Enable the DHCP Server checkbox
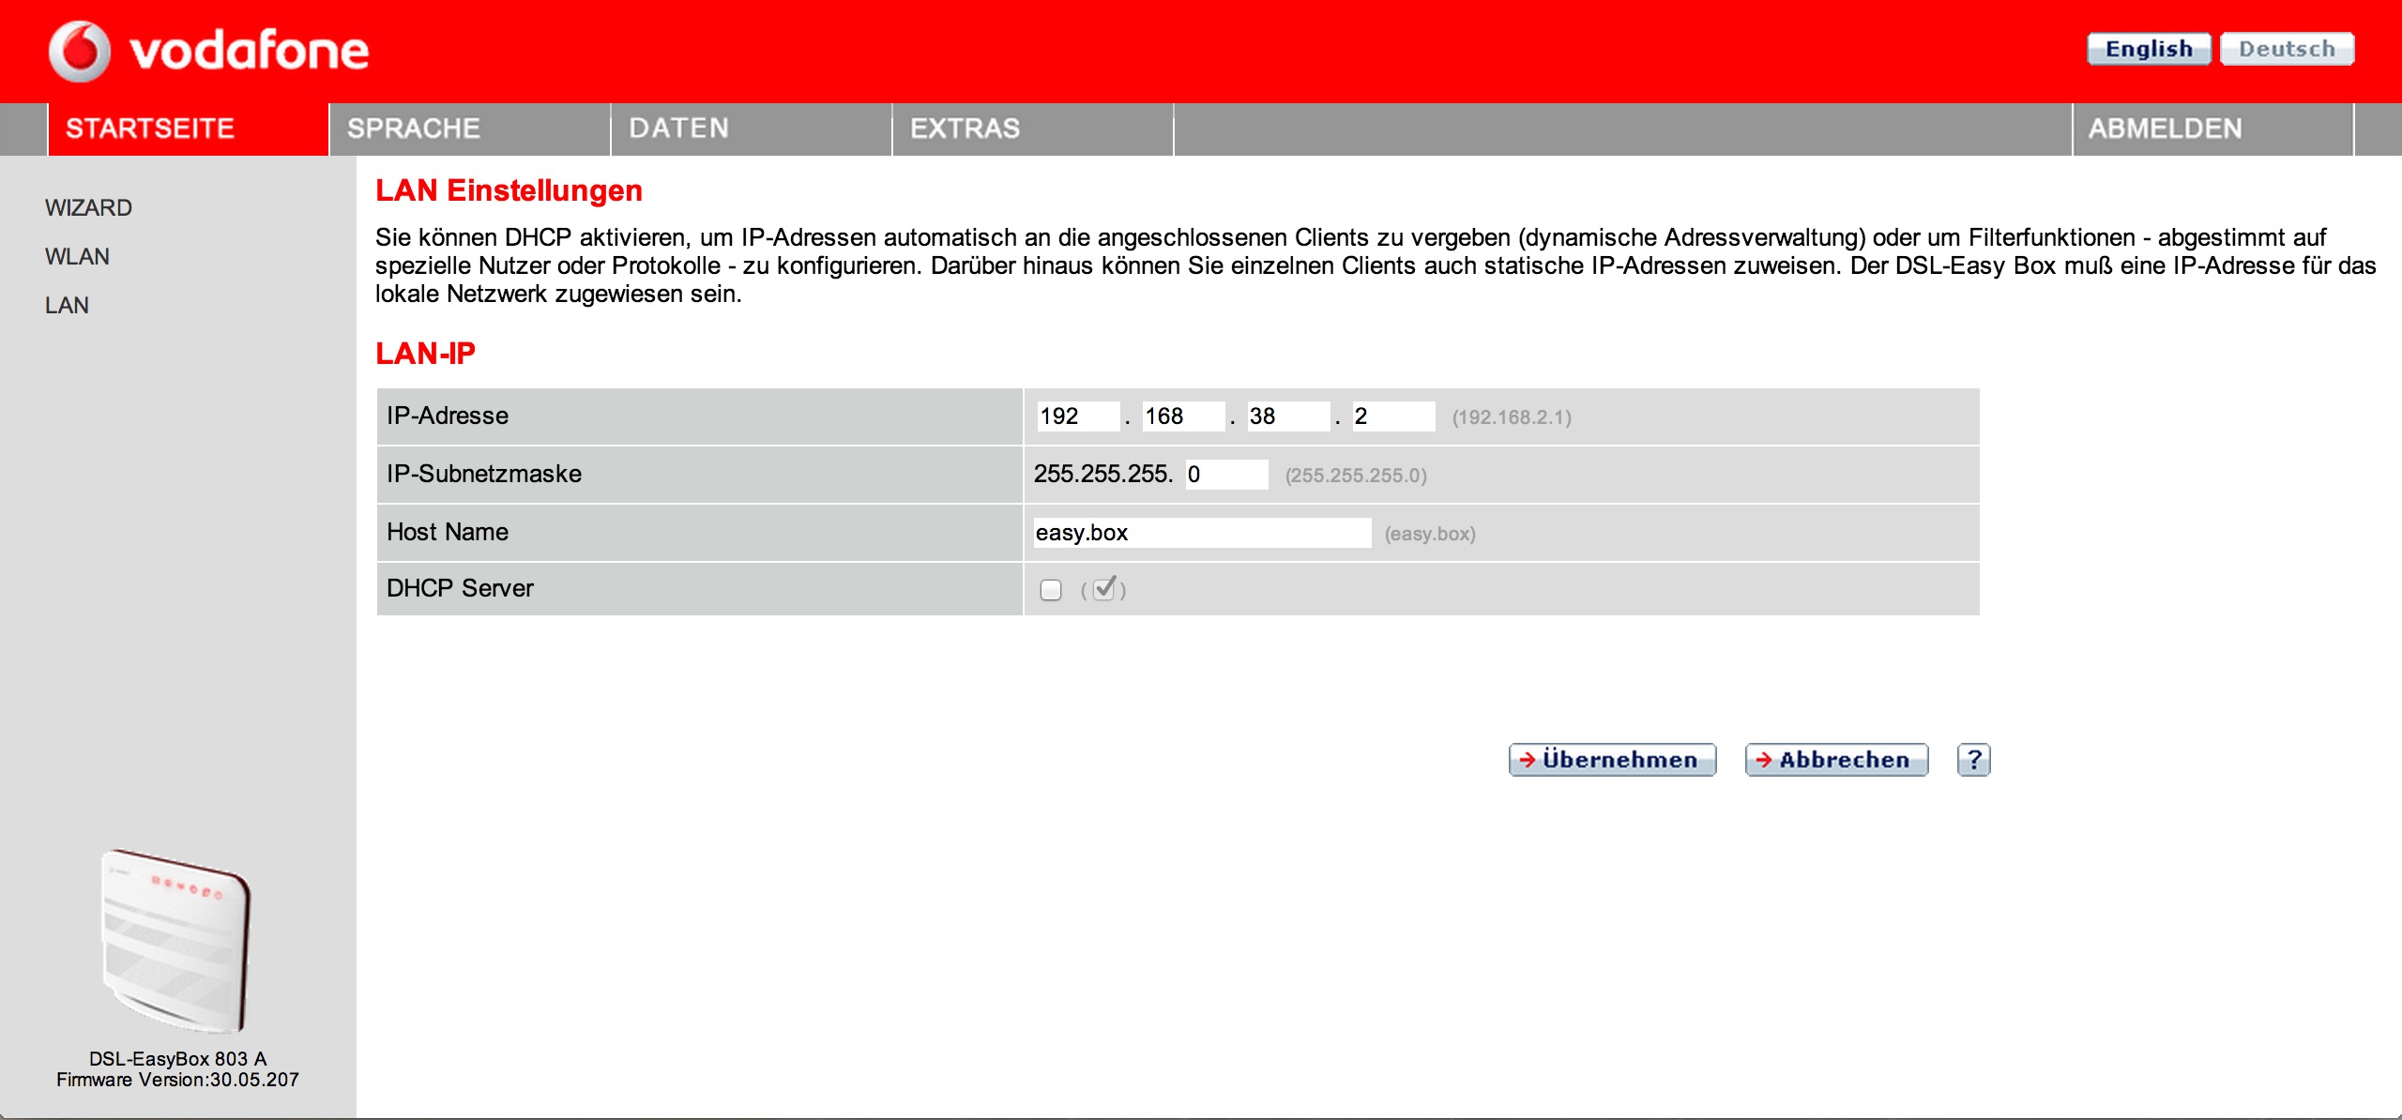Image resolution: width=2402 pixels, height=1120 pixels. point(1051,589)
